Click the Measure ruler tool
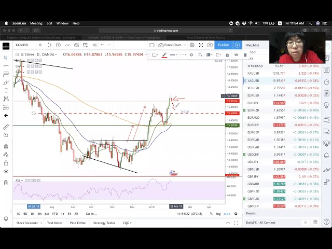Image resolution: width=332 pixels, height=249 pixels. point(6,127)
